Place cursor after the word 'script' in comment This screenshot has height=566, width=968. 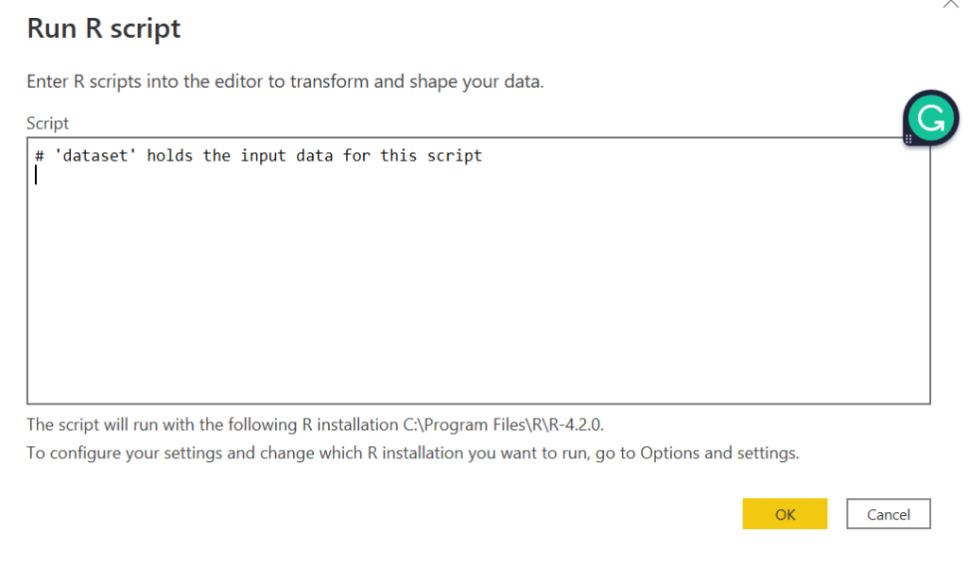pos(483,156)
